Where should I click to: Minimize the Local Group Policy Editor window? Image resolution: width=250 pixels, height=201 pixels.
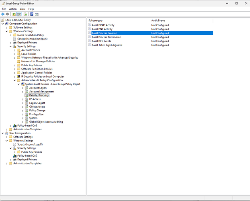[227, 3]
